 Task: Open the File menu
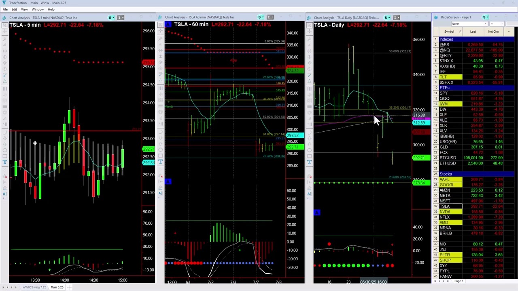[5, 9]
